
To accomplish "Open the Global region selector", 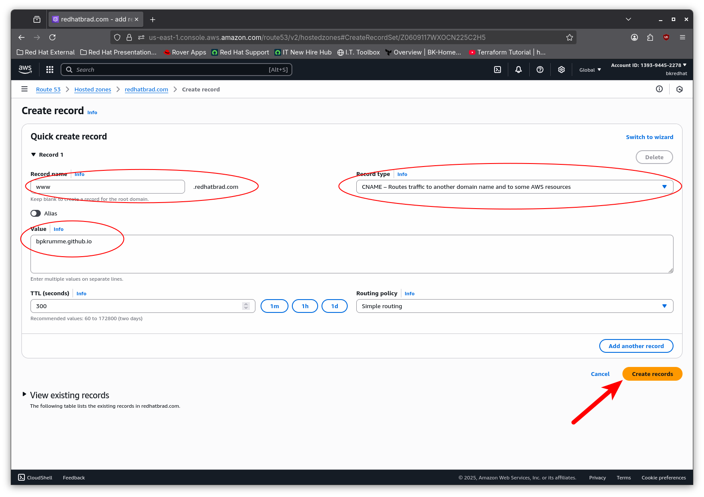I will click(590, 70).
